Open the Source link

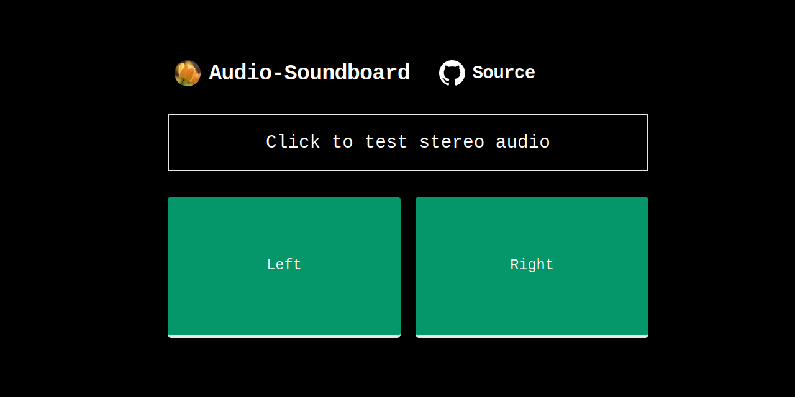tap(504, 73)
